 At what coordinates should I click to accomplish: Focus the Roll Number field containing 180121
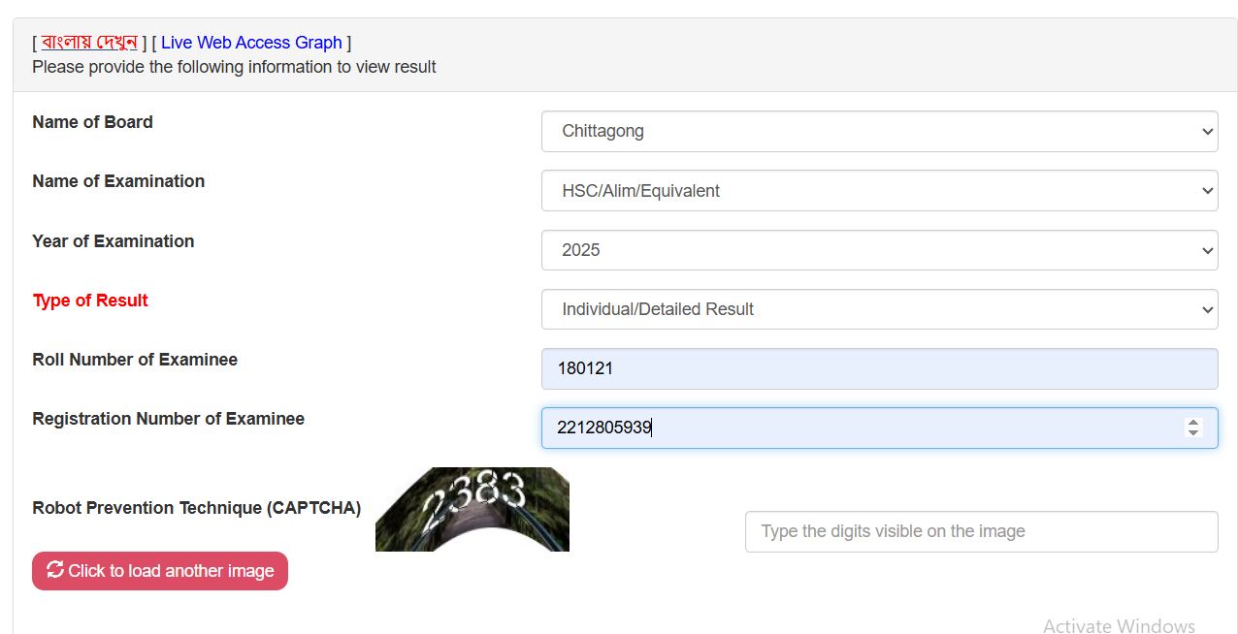pos(878,368)
